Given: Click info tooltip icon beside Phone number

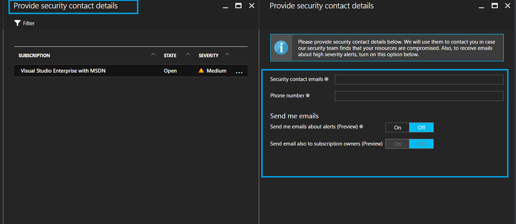Looking at the screenshot, I should pyautogui.click(x=308, y=96).
